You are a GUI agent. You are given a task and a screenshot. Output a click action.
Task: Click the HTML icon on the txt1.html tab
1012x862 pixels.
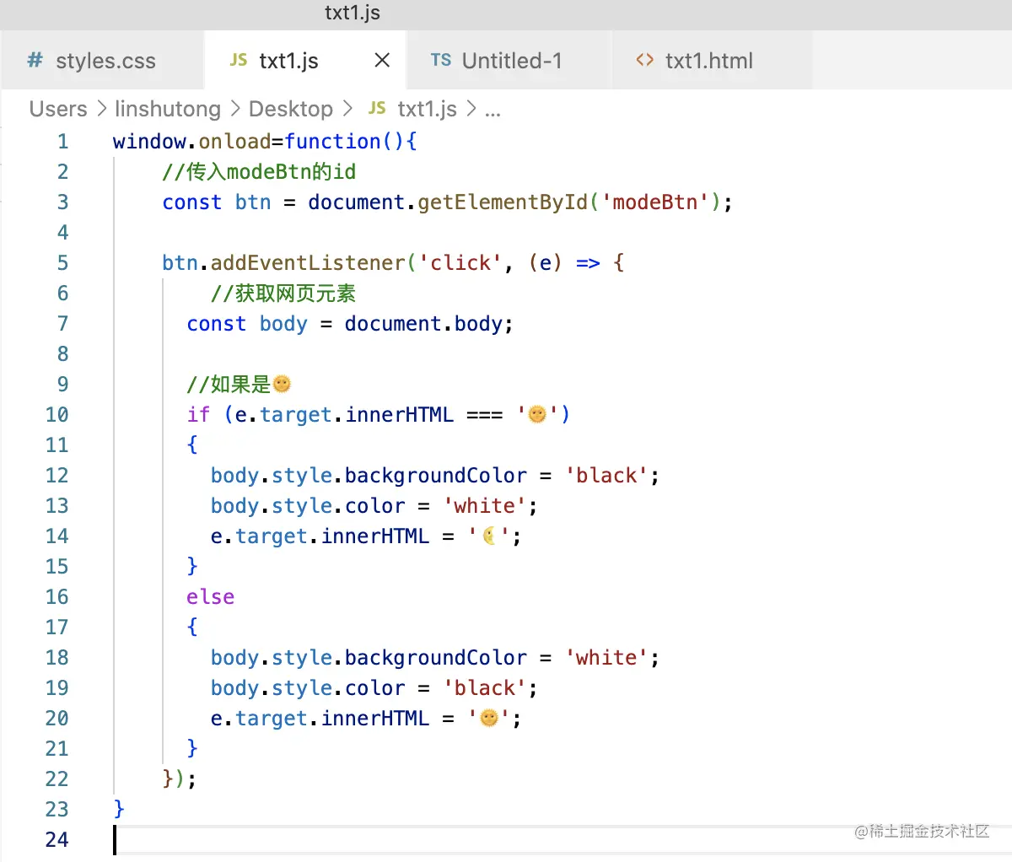pos(644,60)
